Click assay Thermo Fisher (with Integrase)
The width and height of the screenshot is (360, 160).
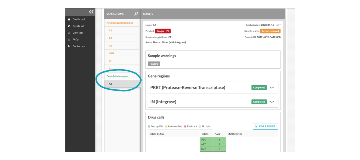coord(169,42)
